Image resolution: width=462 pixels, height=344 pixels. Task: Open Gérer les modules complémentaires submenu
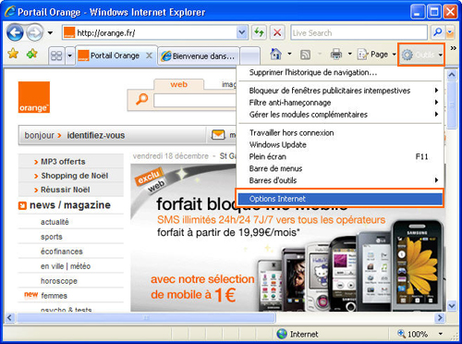340,115
